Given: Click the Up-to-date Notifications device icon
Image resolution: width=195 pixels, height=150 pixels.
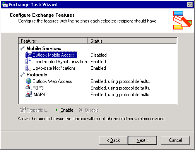Looking at the screenshot, I should coord(28,68).
